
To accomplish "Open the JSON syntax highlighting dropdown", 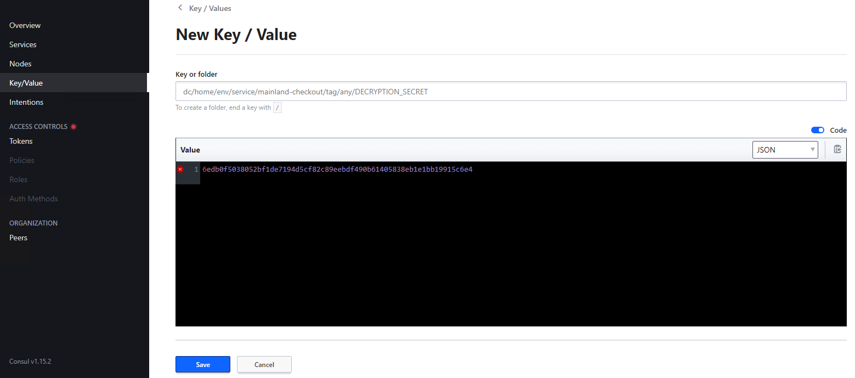I will coord(784,149).
